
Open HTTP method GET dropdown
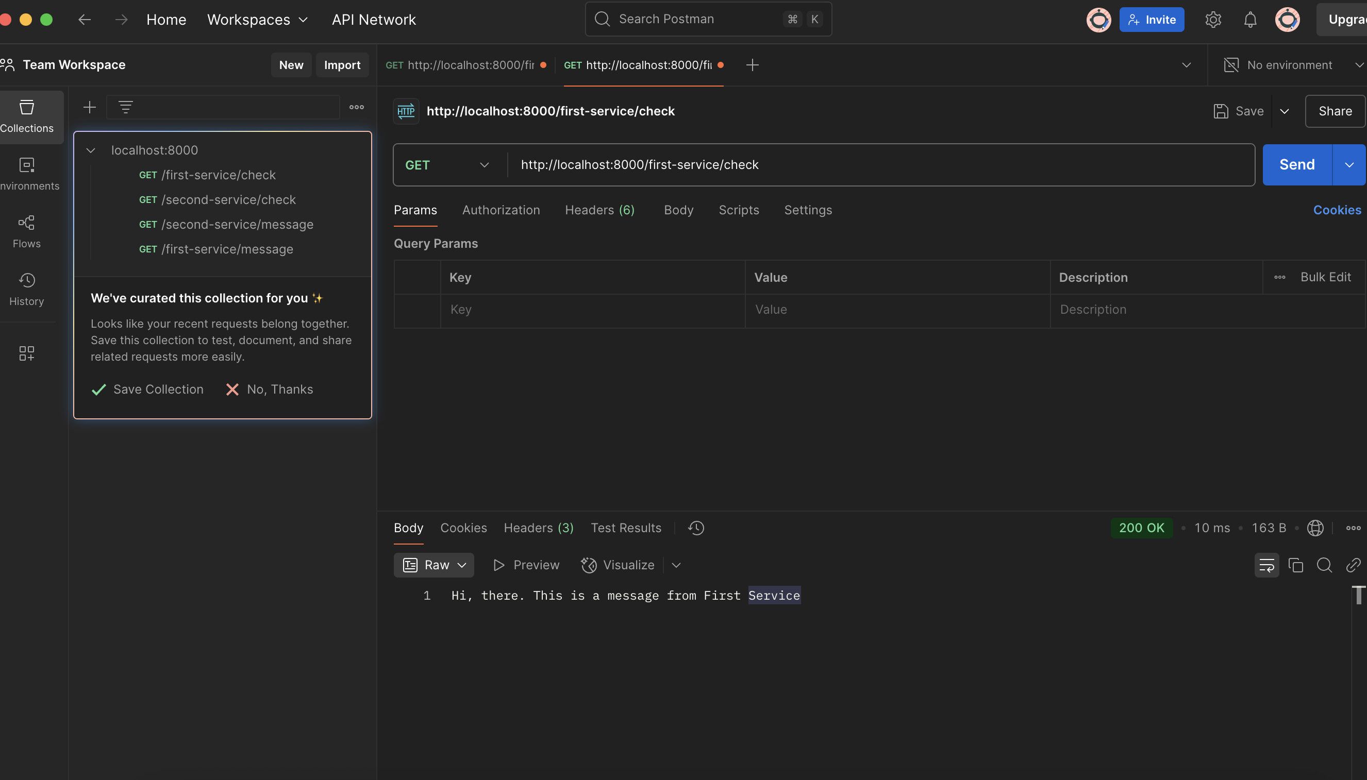tap(447, 165)
